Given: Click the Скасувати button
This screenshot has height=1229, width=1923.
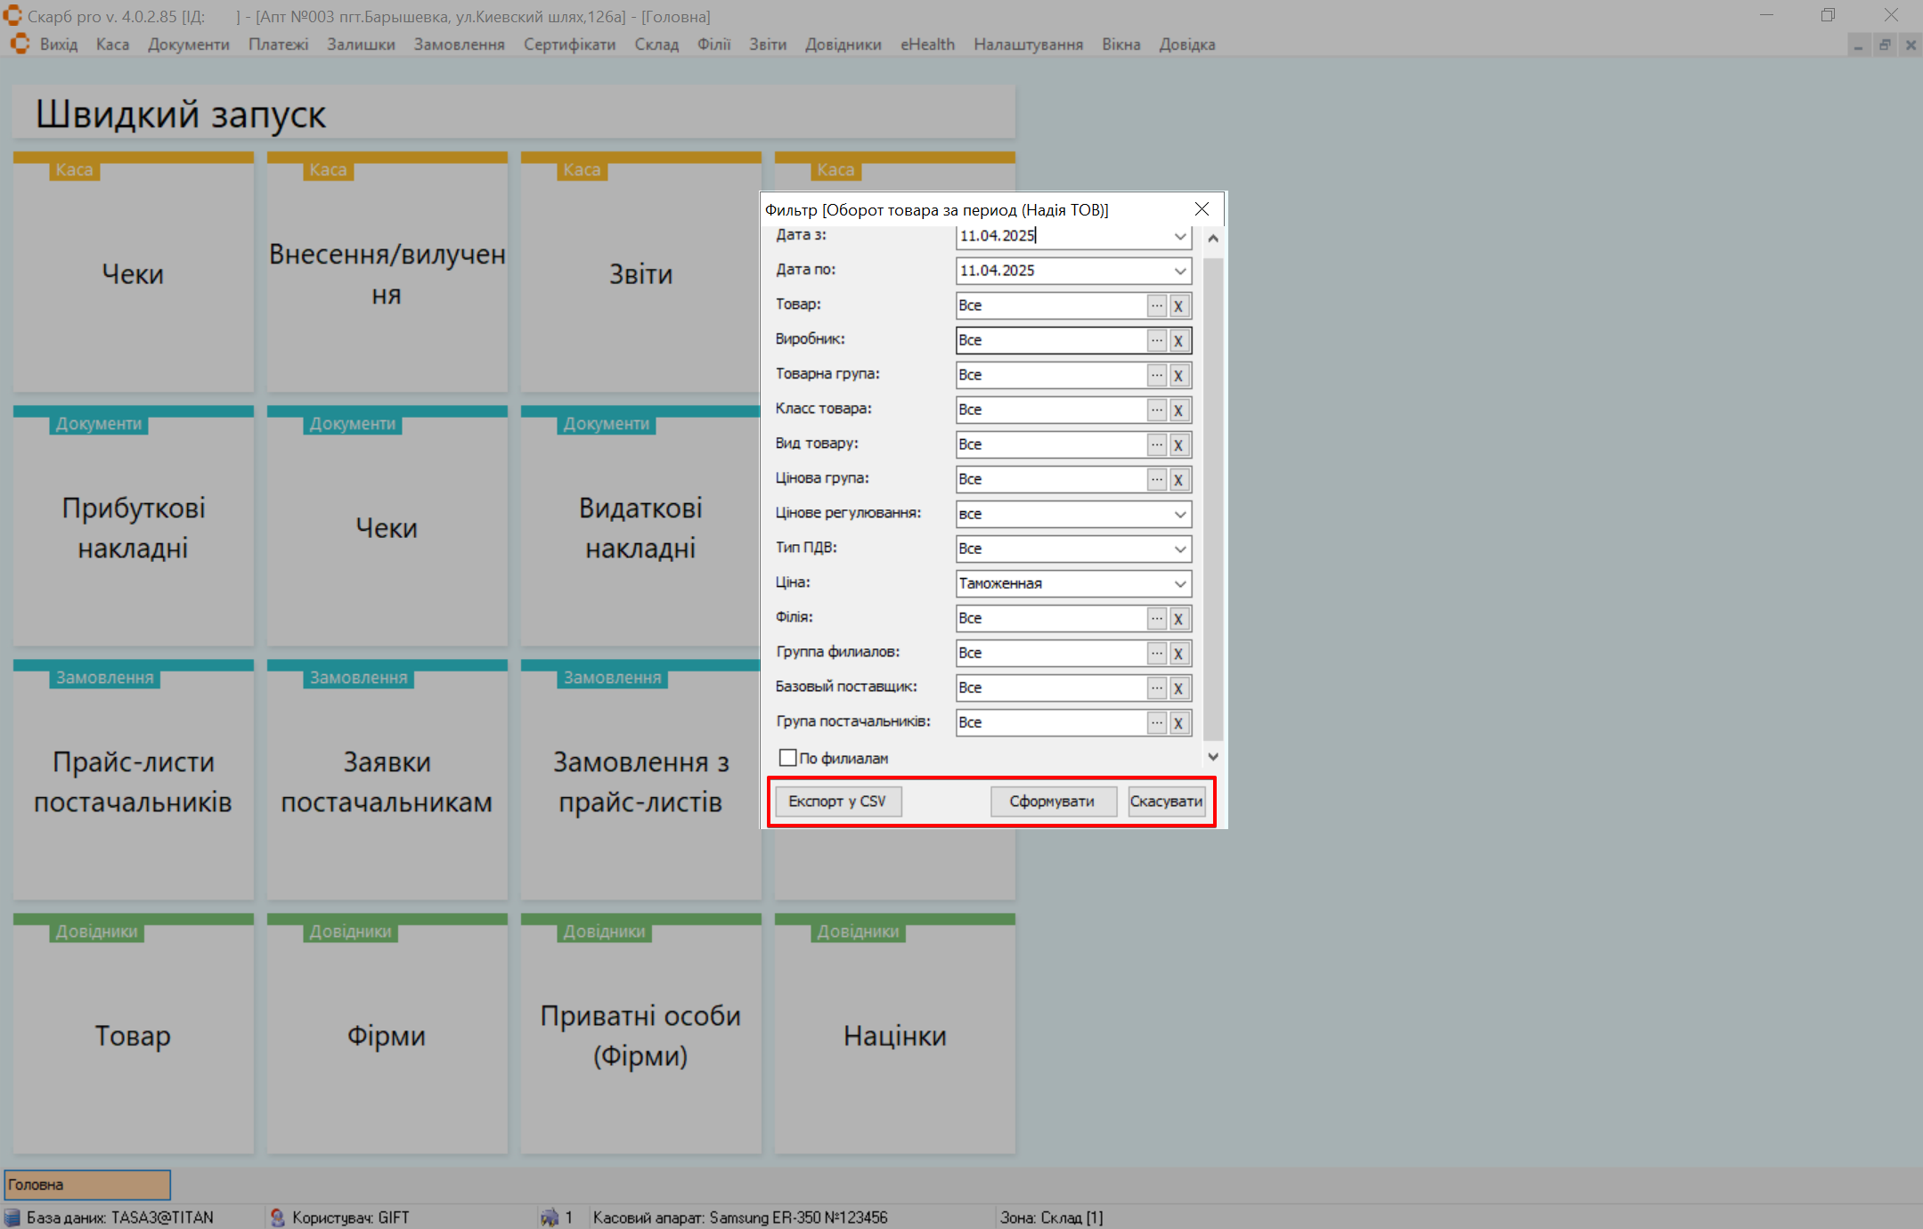Looking at the screenshot, I should point(1166,801).
